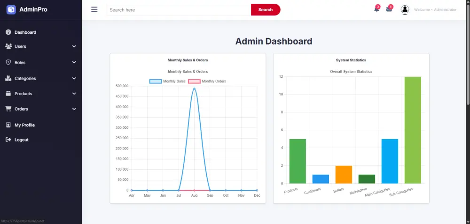
Task: Click the AdminPro cube logo icon
Action: coord(11,9)
